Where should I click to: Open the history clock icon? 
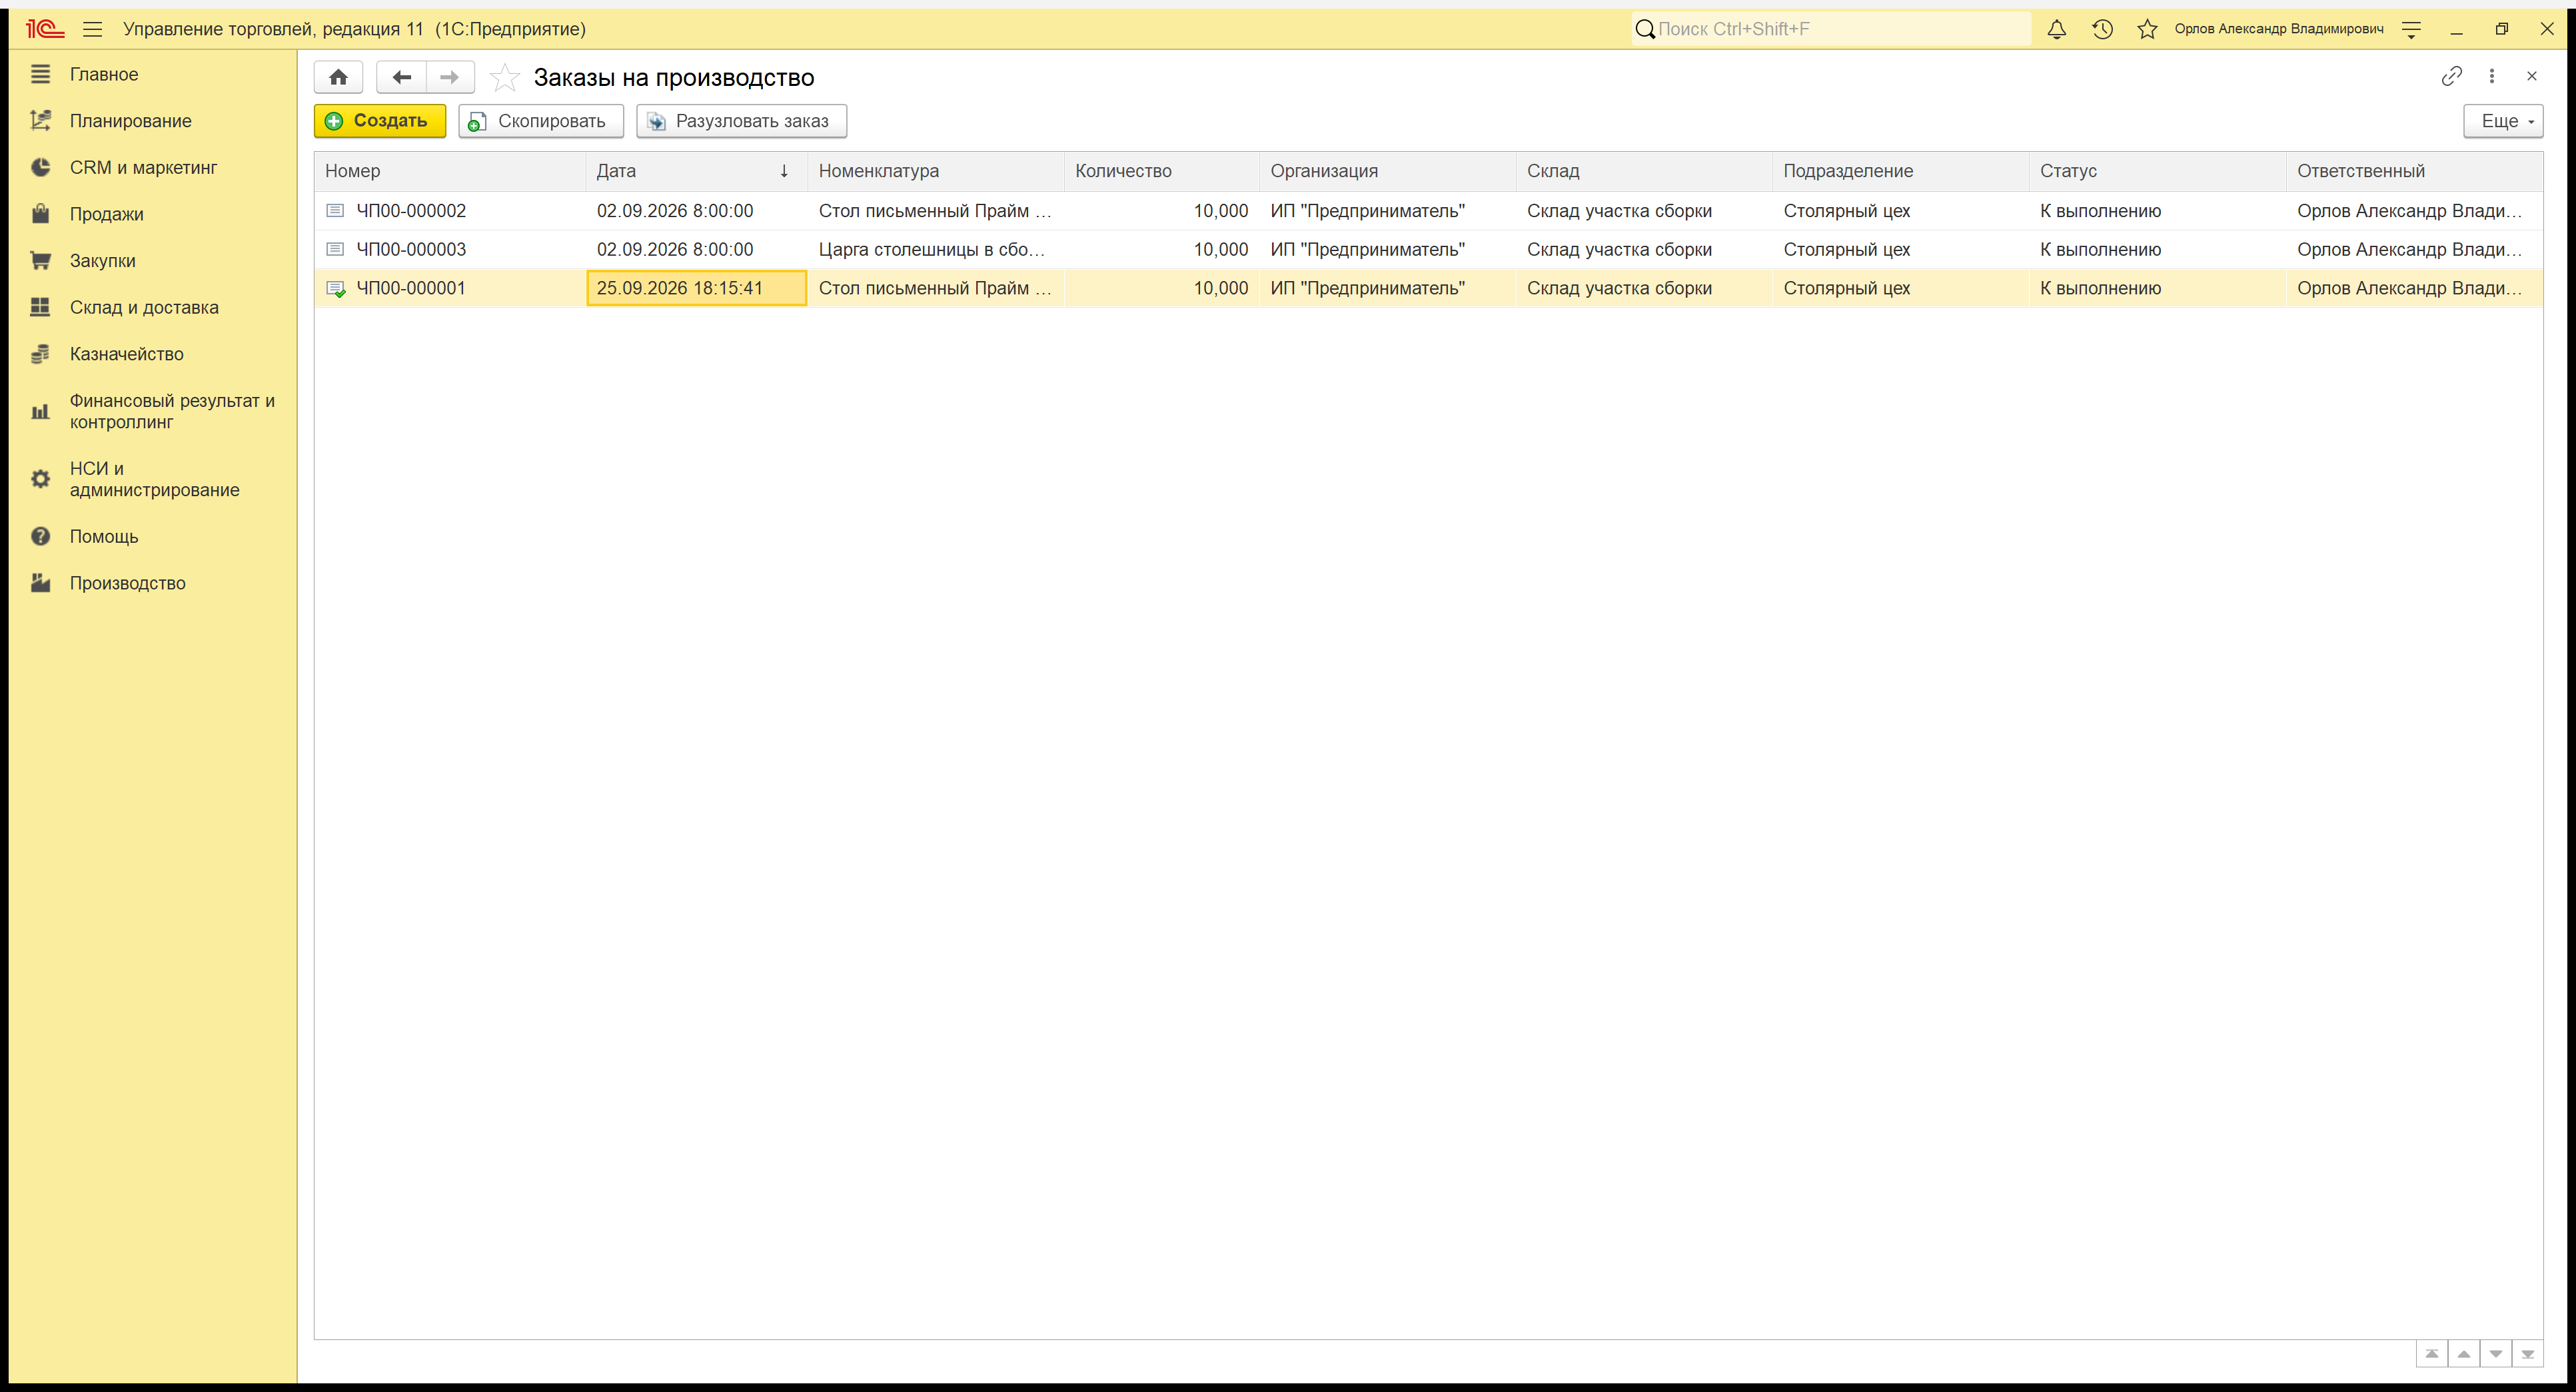coord(2102,29)
